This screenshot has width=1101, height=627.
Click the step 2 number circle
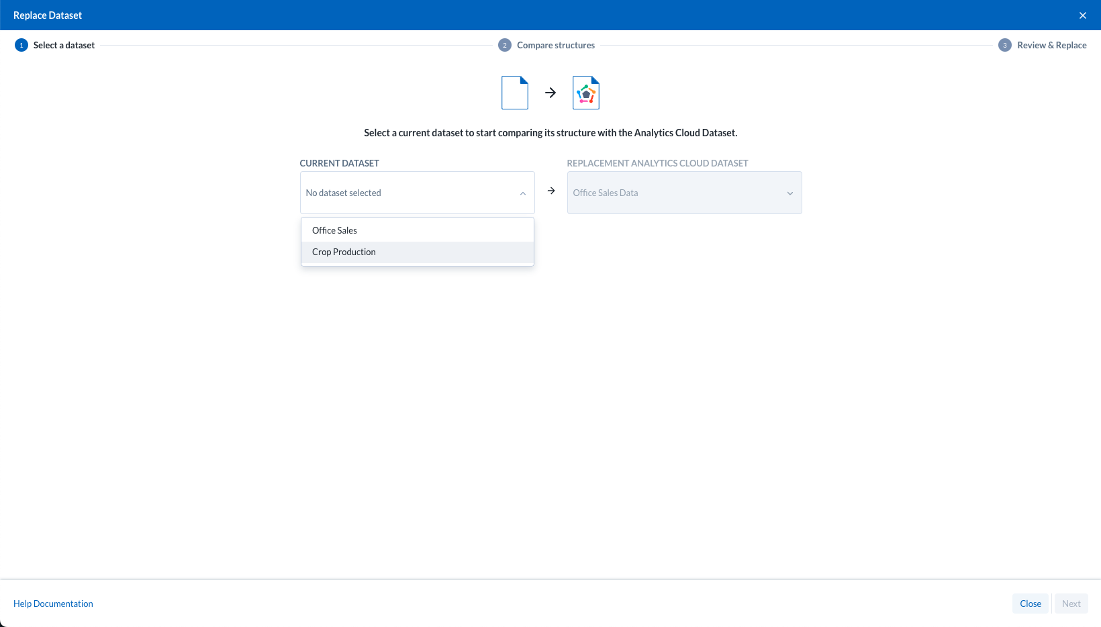click(x=505, y=45)
